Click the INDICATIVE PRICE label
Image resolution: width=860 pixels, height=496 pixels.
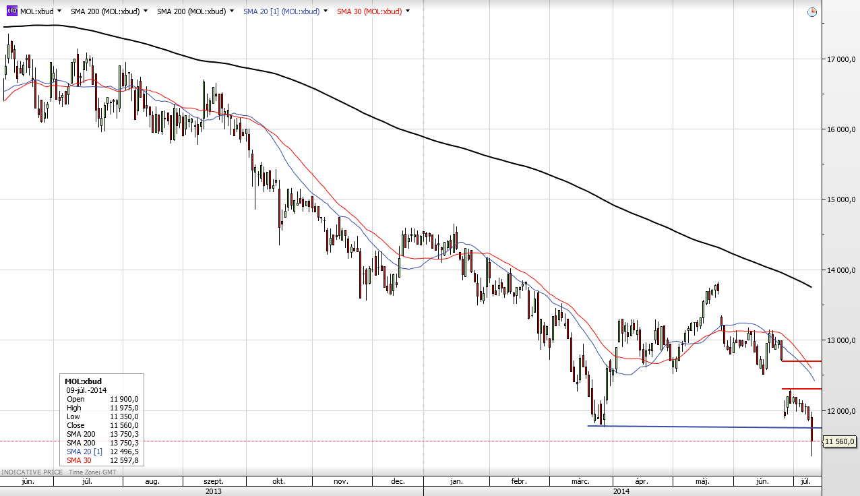pyautogui.click(x=32, y=472)
